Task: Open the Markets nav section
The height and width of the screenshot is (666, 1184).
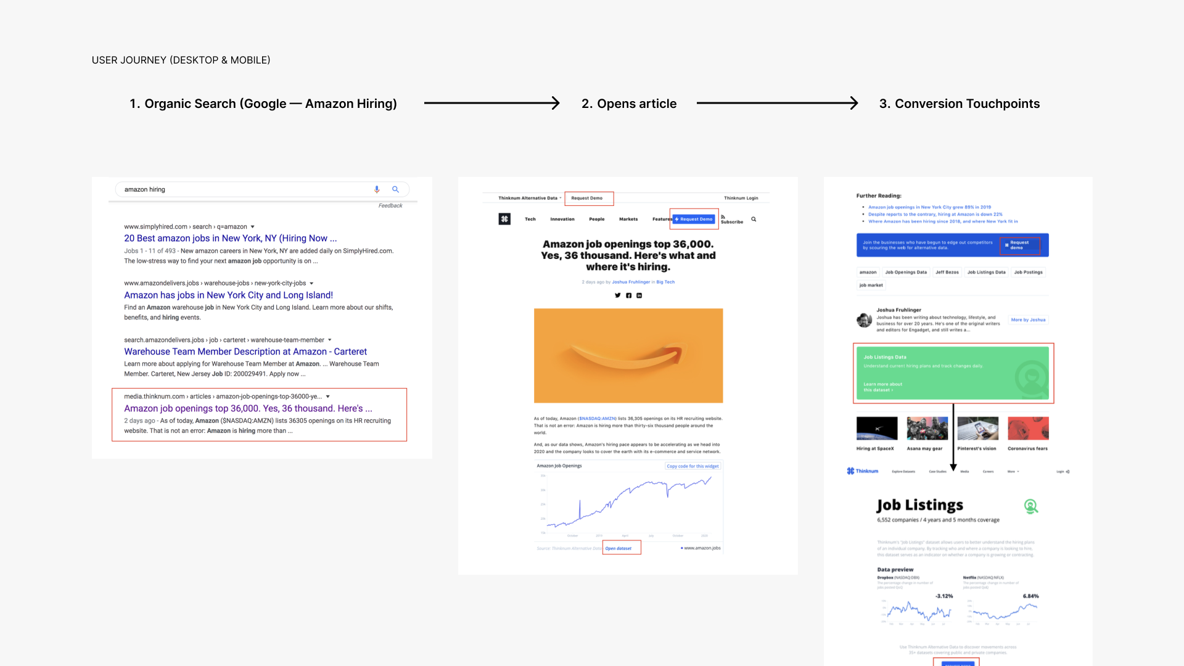Action: click(628, 219)
